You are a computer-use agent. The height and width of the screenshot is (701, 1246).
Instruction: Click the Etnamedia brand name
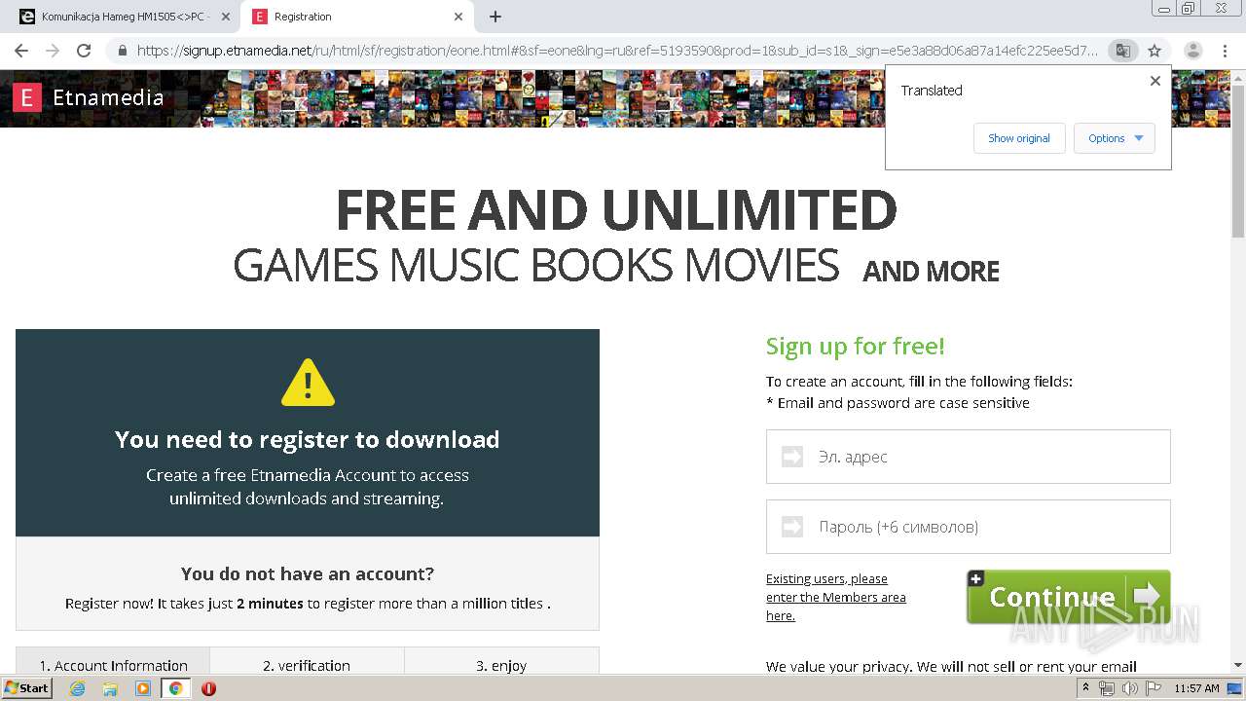point(108,97)
